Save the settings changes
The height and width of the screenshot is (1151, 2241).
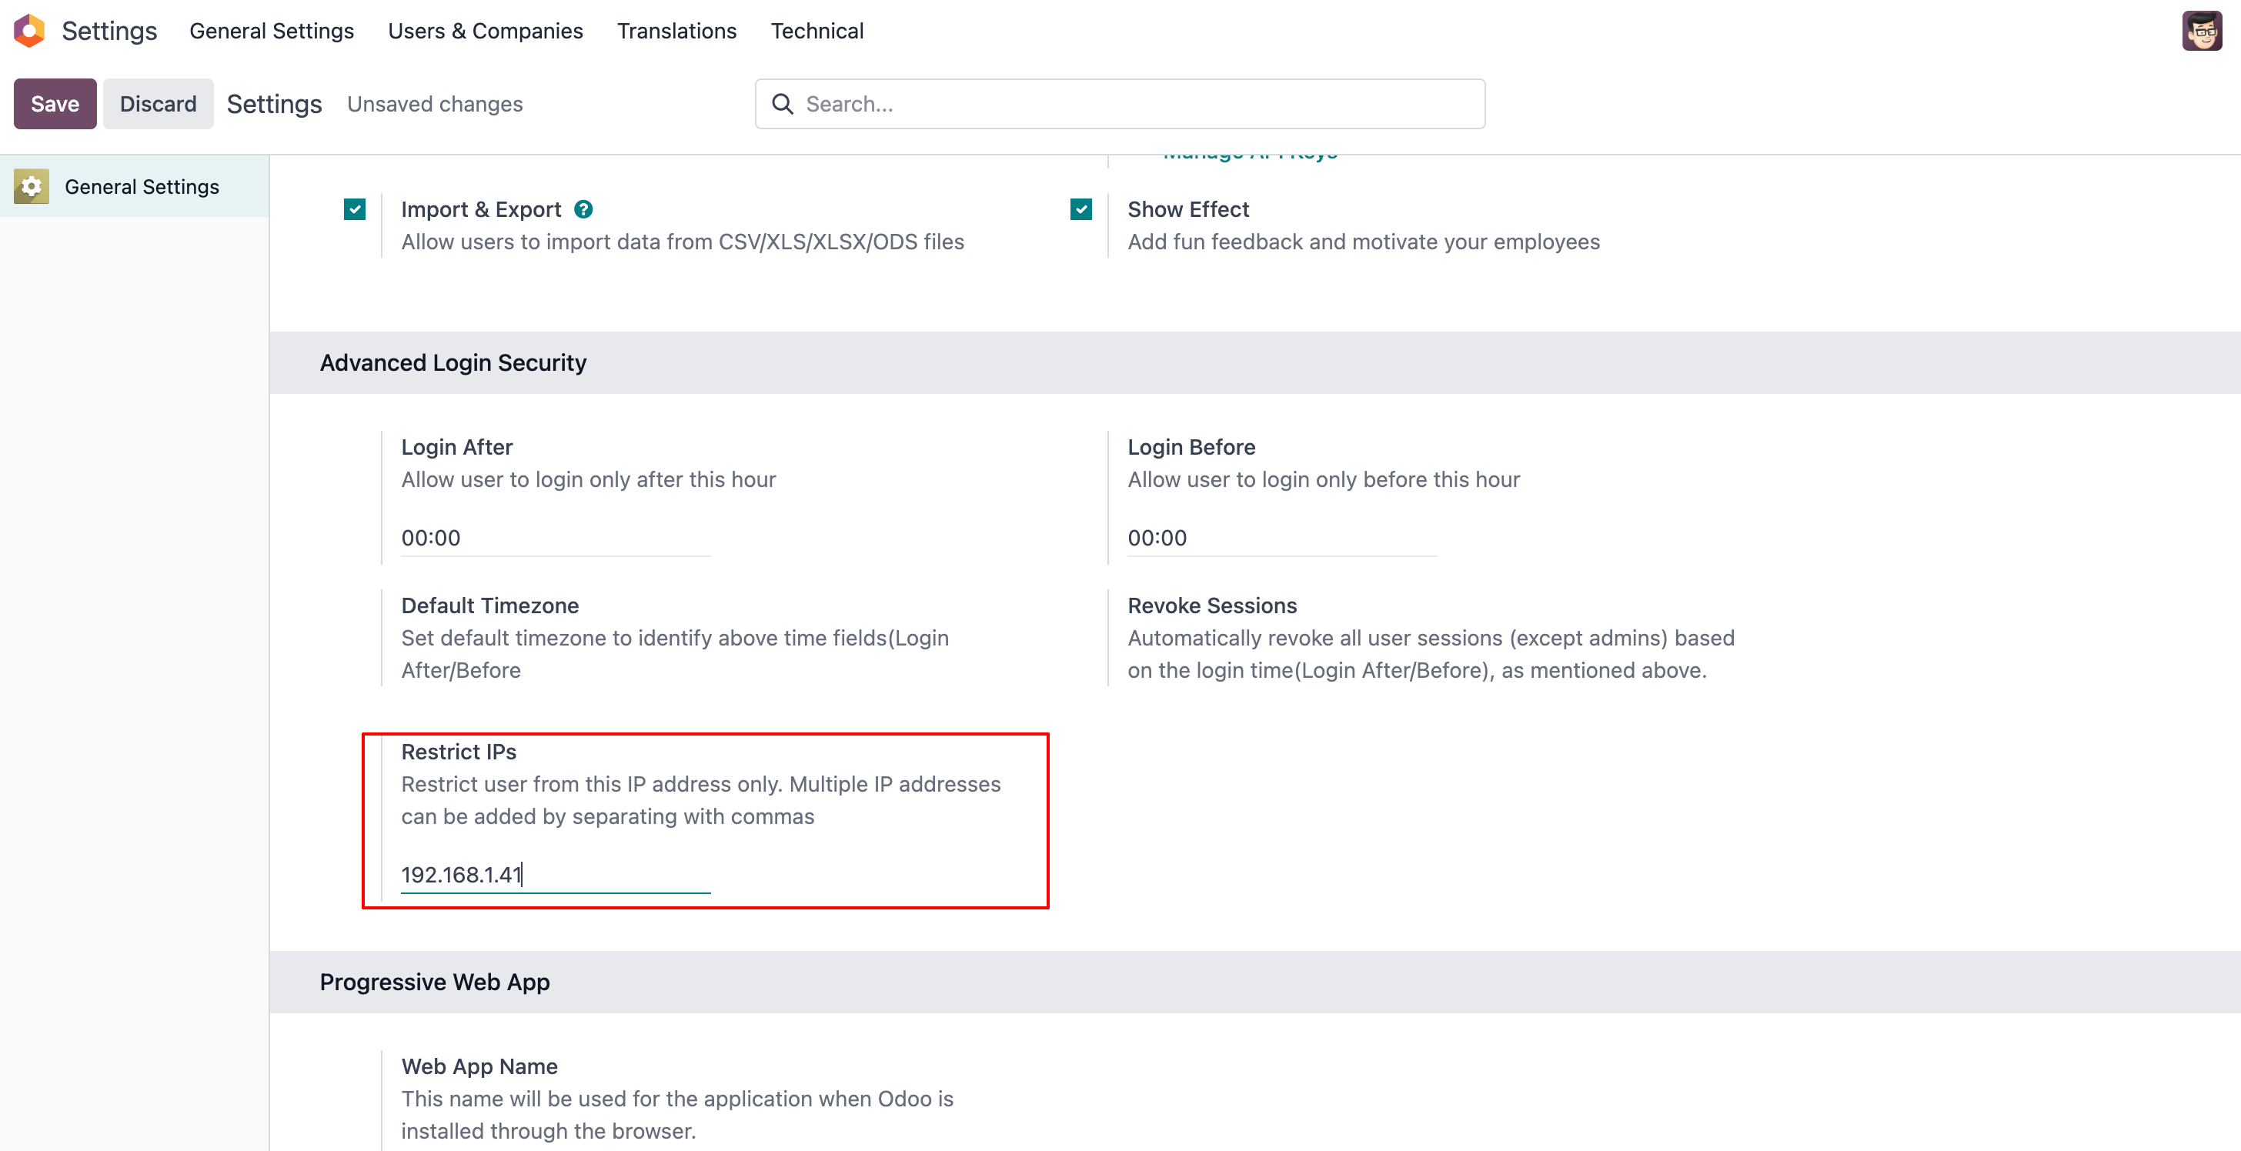tap(55, 105)
